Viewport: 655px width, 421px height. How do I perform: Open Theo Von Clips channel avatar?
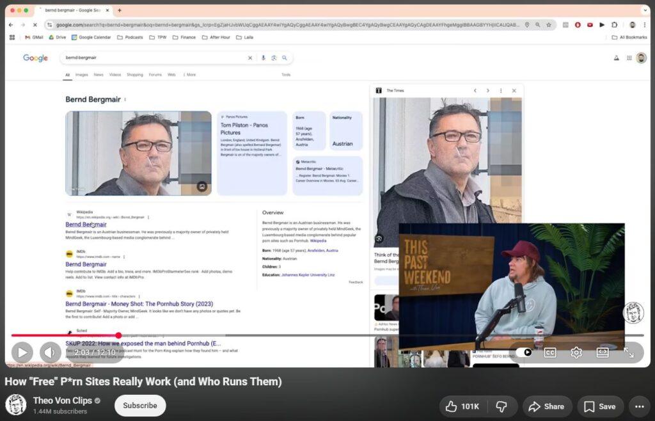[x=16, y=405]
